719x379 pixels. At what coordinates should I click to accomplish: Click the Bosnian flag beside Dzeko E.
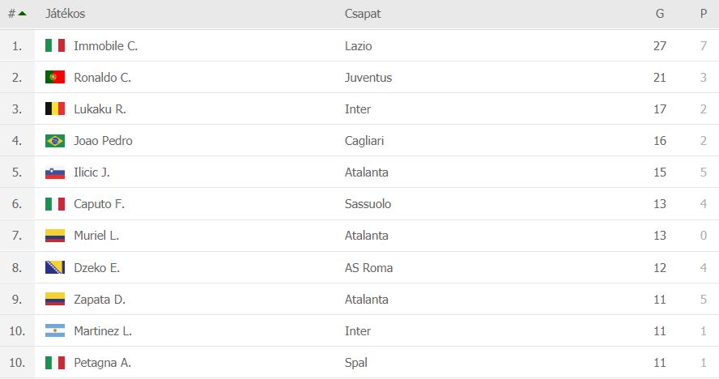tap(54, 267)
